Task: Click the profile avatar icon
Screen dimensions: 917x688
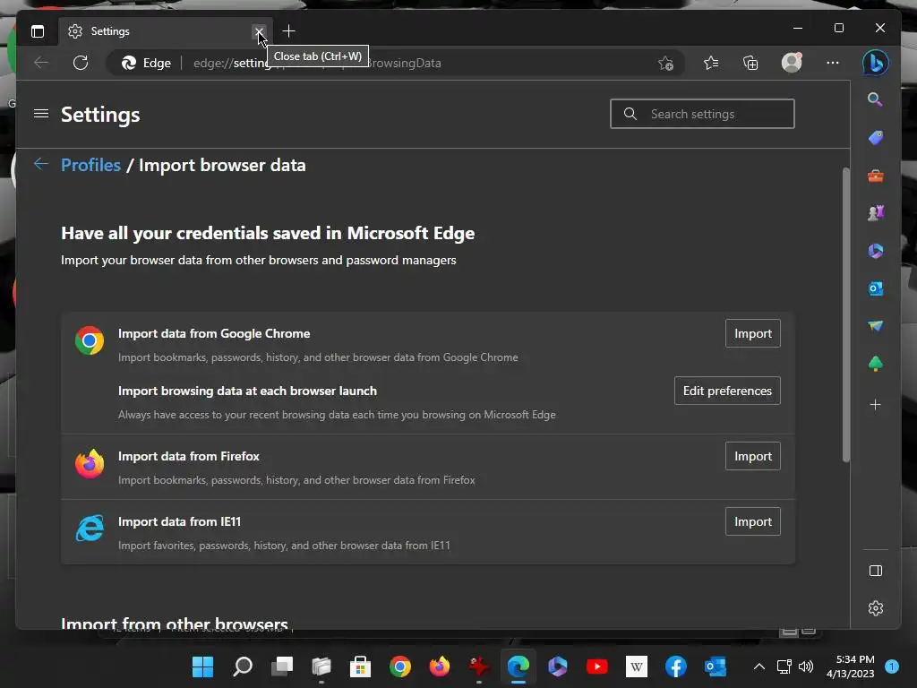Action: pos(792,63)
